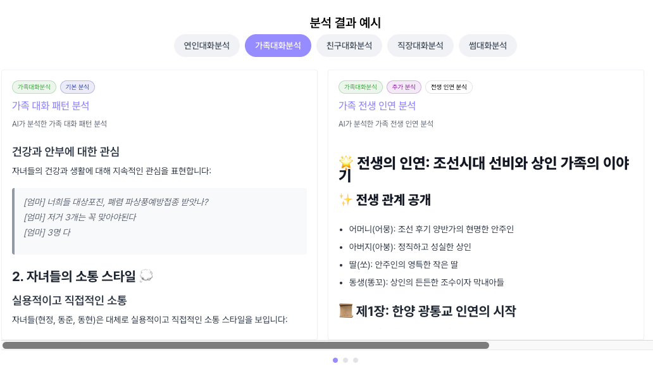
Task: Switch to the 썸대화분석 tab
Action: click(x=488, y=46)
